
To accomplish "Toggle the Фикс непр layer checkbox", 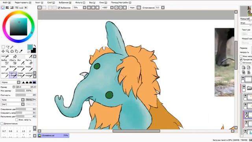I will pos(241,56).
